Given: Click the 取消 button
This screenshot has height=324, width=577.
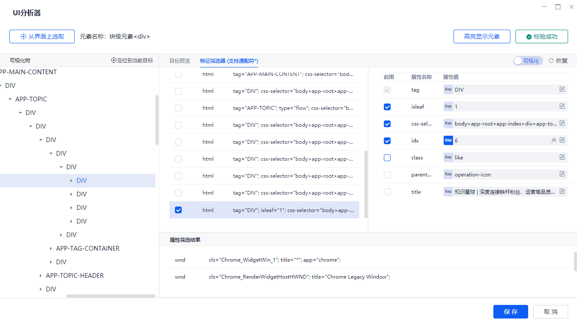Looking at the screenshot, I should [551, 312].
